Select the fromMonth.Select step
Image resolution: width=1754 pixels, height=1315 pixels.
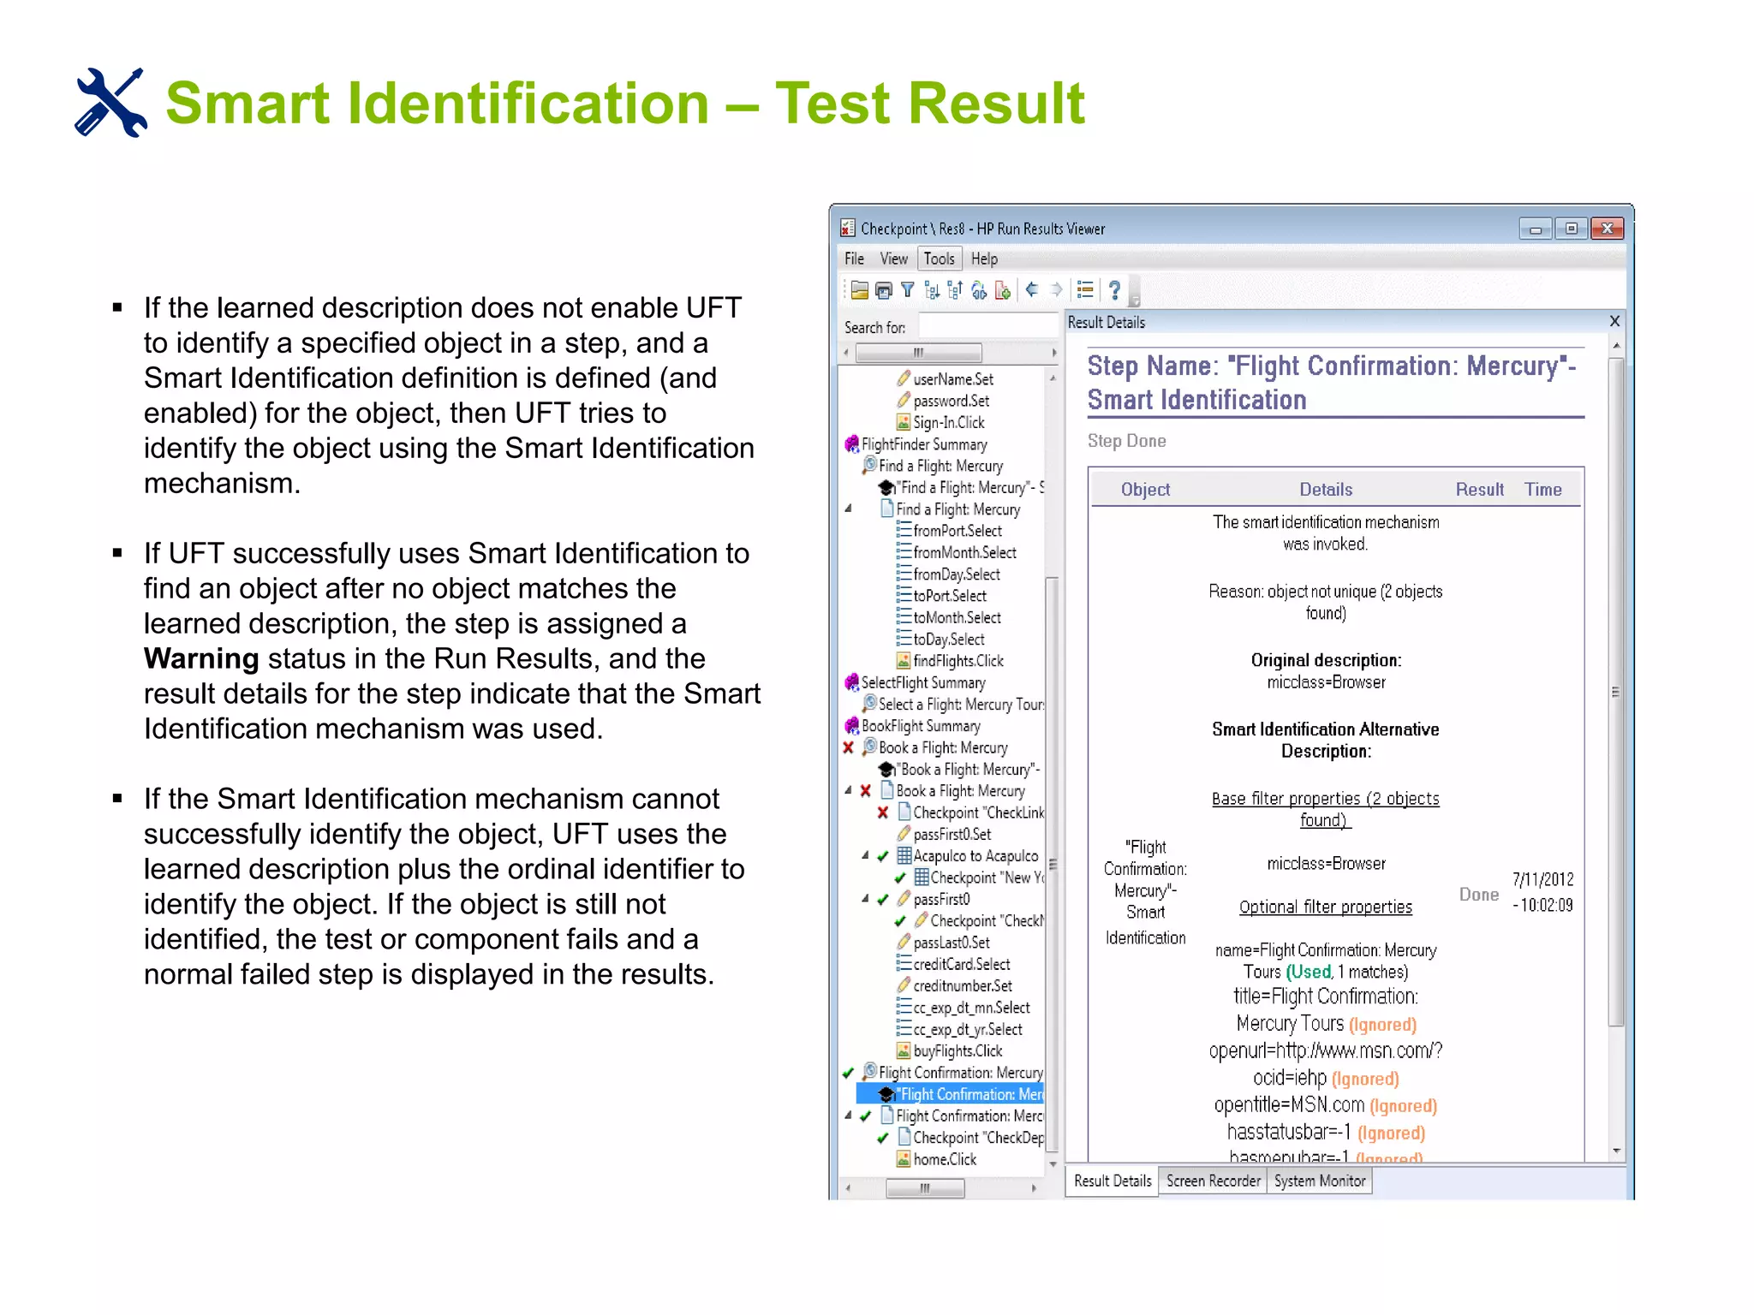(x=964, y=552)
